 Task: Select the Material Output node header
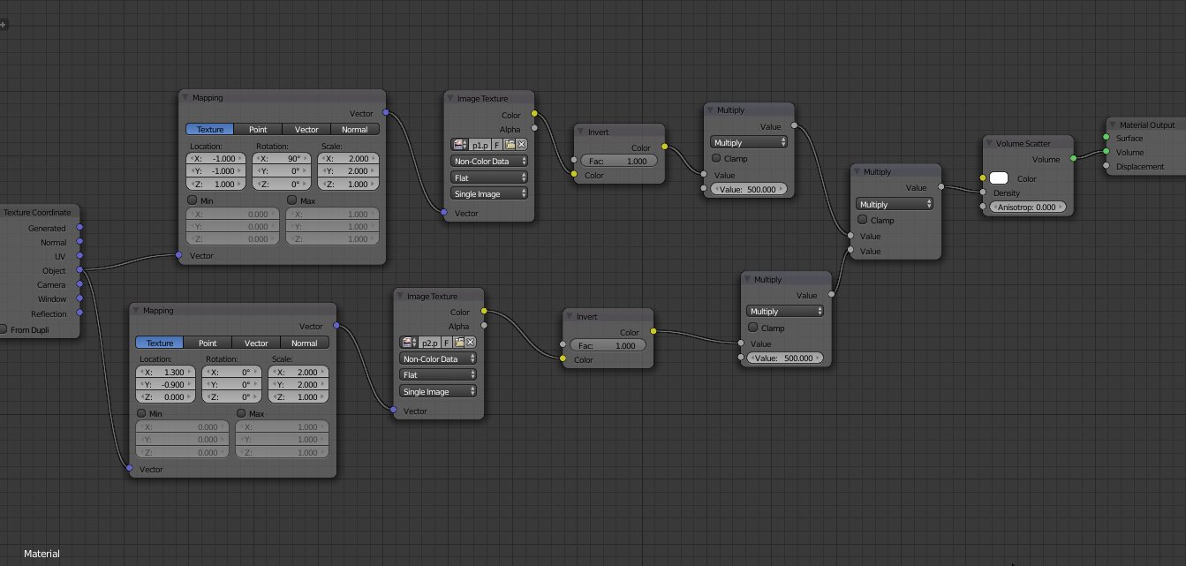click(1144, 125)
